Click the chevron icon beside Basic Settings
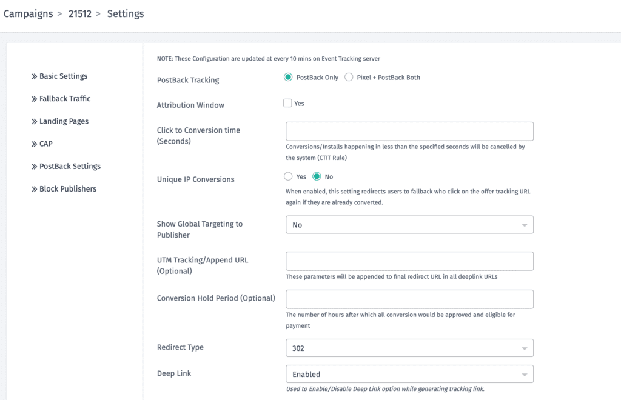This screenshot has height=400, width=621. coord(34,76)
